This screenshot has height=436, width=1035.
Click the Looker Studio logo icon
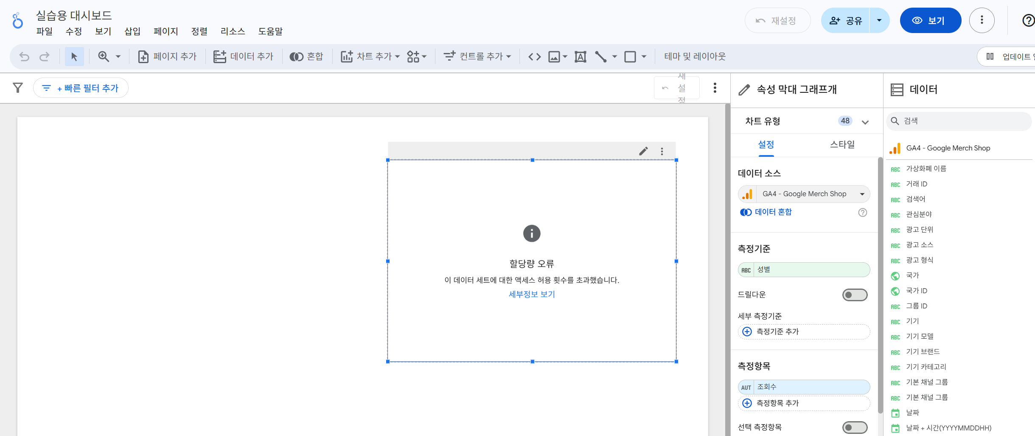pos(17,20)
